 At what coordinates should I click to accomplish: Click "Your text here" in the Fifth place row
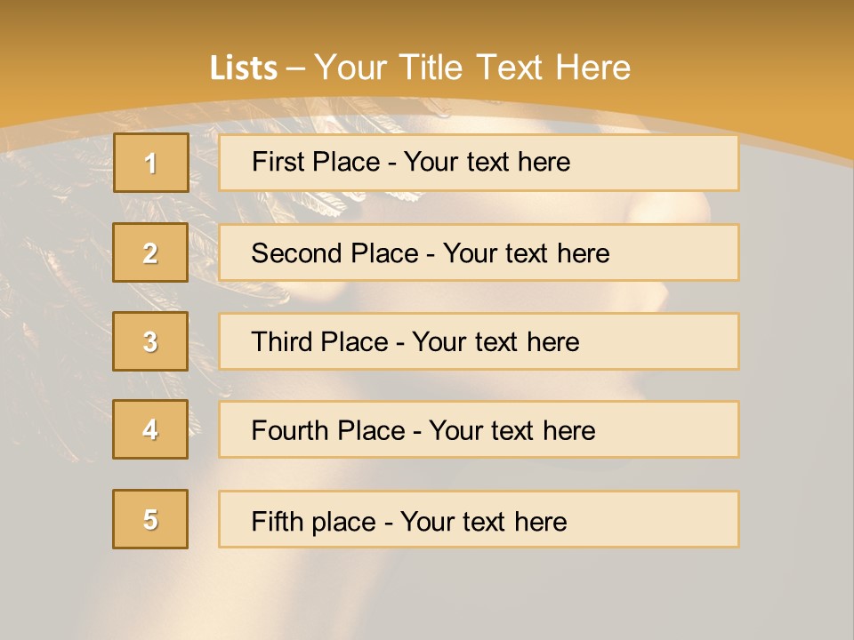[x=483, y=521]
